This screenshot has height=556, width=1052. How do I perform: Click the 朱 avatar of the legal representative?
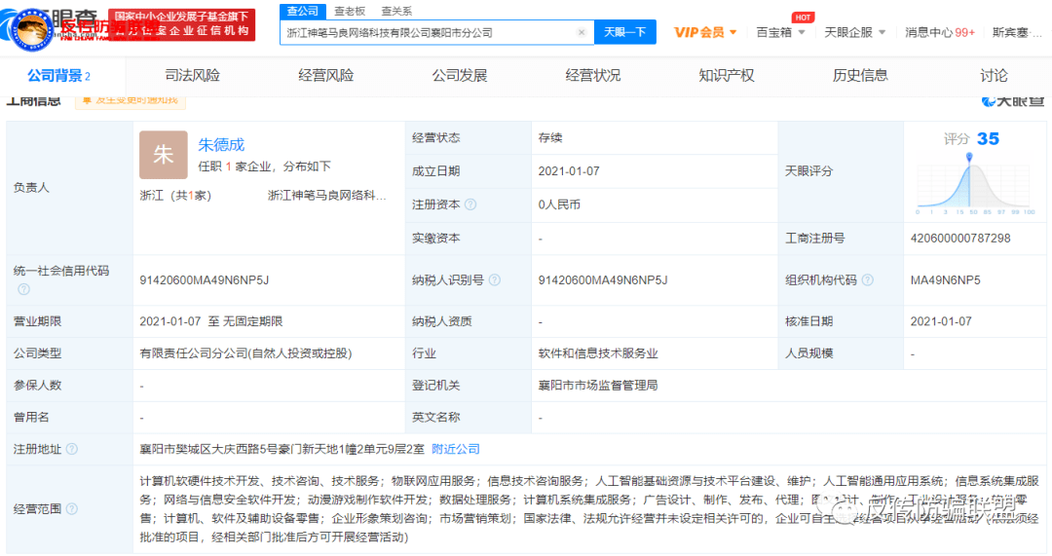click(x=163, y=155)
